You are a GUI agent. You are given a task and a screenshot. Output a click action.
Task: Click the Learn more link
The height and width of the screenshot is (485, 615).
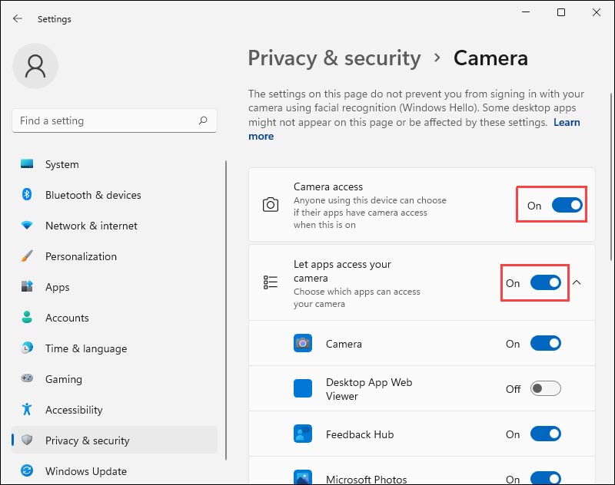point(567,122)
